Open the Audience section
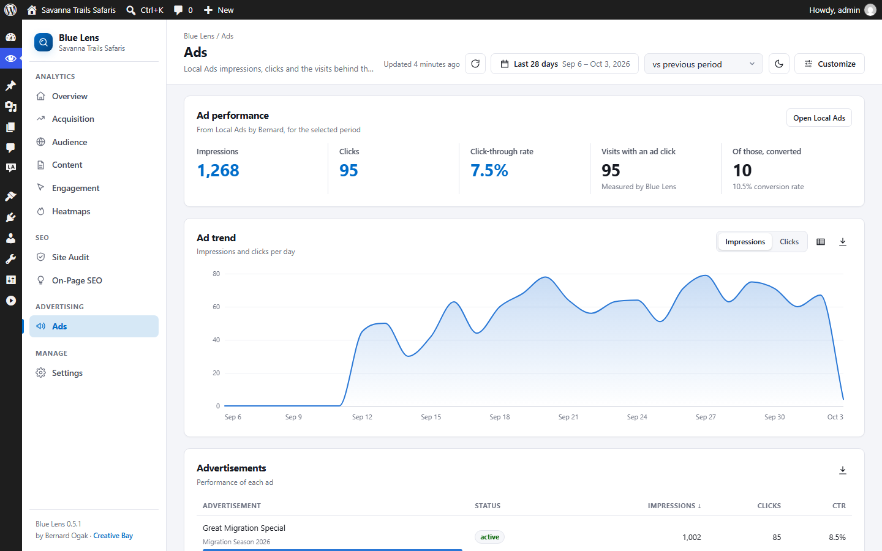Screen dimensions: 882x551 point(94,142)
